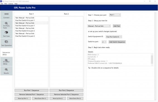Click inside the Port 2 sequence list
The image size is (158, 102).
tap(66, 52)
